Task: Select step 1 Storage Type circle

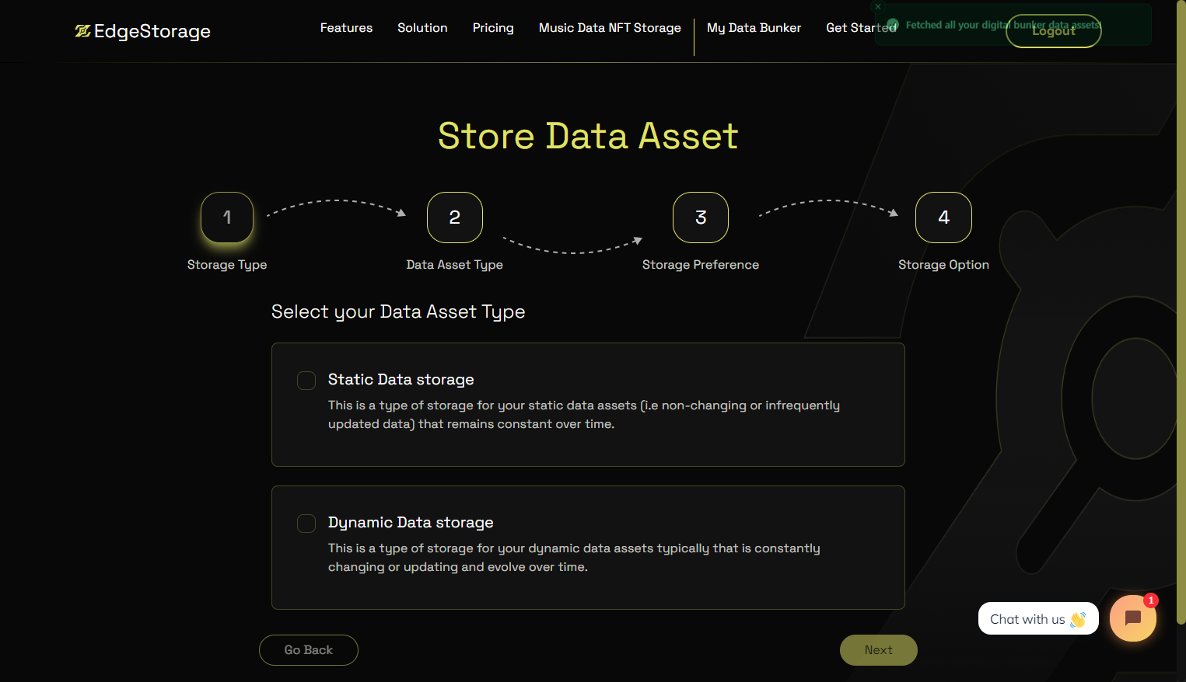Action: coord(227,217)
